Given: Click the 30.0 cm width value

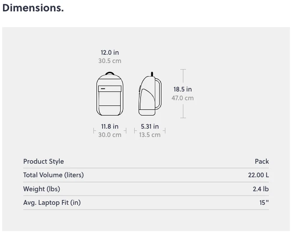Looking at the screenshot, I should (110, 135).
